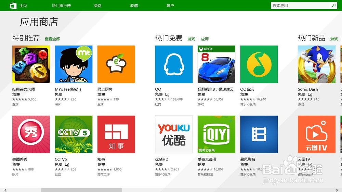Click the 爱奇艺高清 title text
This screenshot has width=342, height=192.
pyautogui.click(x=207, y=159)
